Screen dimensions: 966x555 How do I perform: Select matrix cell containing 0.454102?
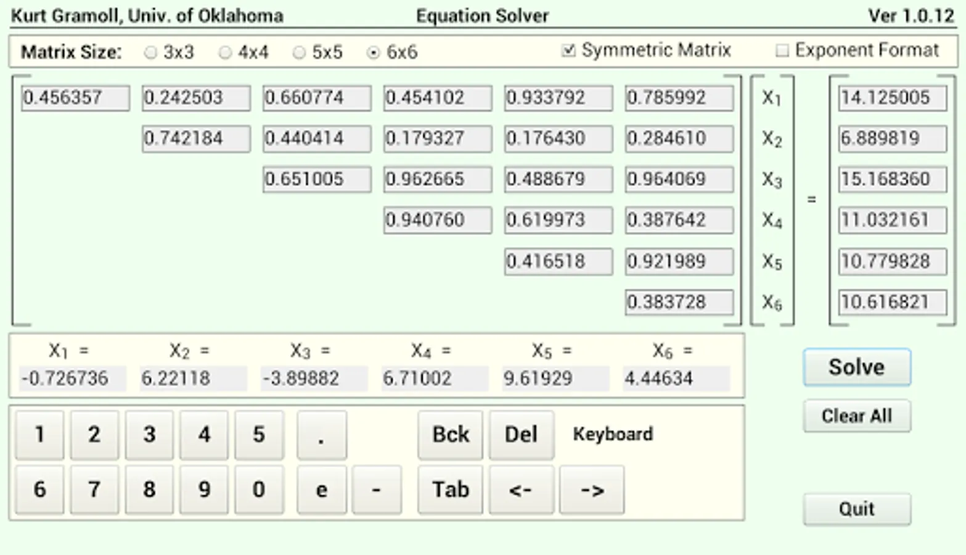click(x=438, y=98)
